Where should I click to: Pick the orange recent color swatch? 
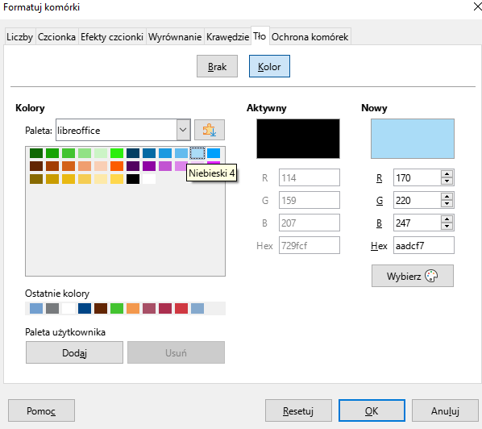133,308
